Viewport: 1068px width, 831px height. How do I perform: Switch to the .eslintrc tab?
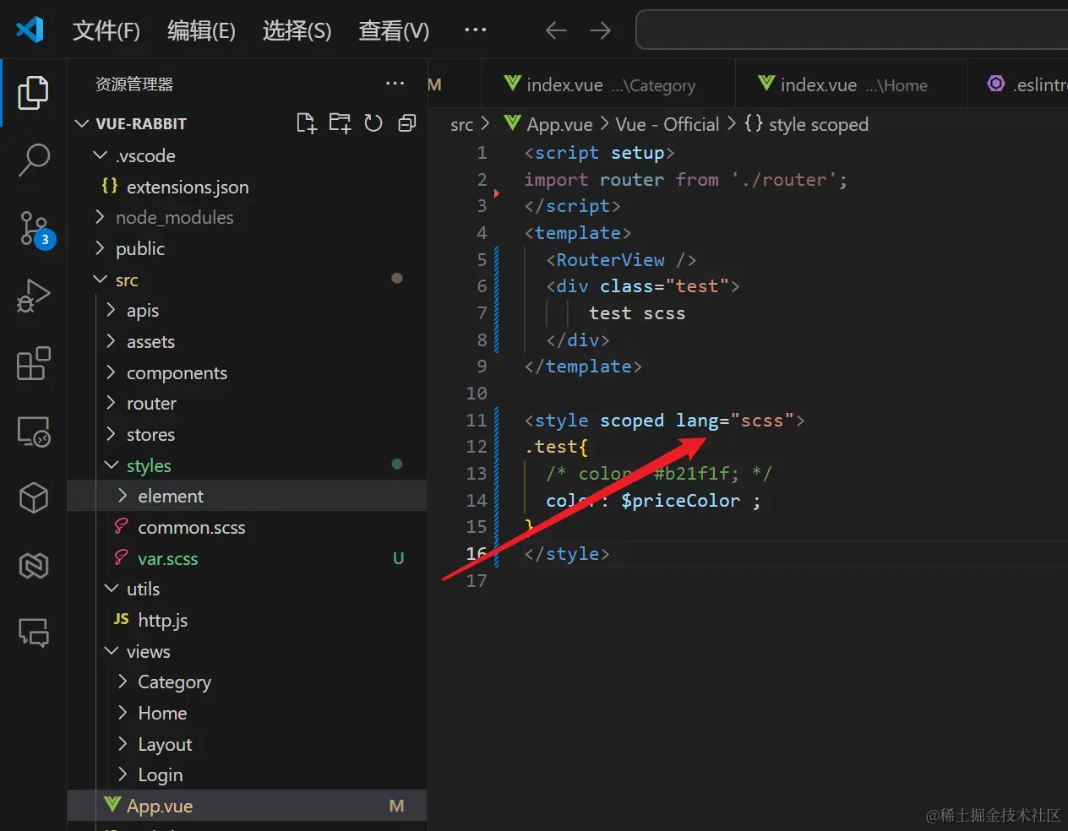click(x=1018, y=84)
